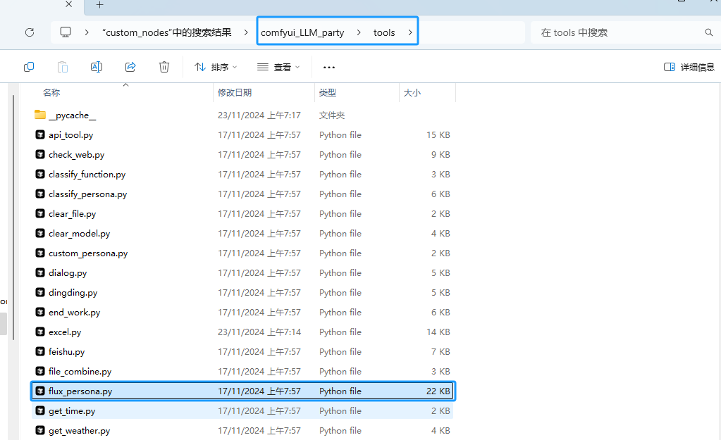Select the file name get_weather.py

pos(80,431)
